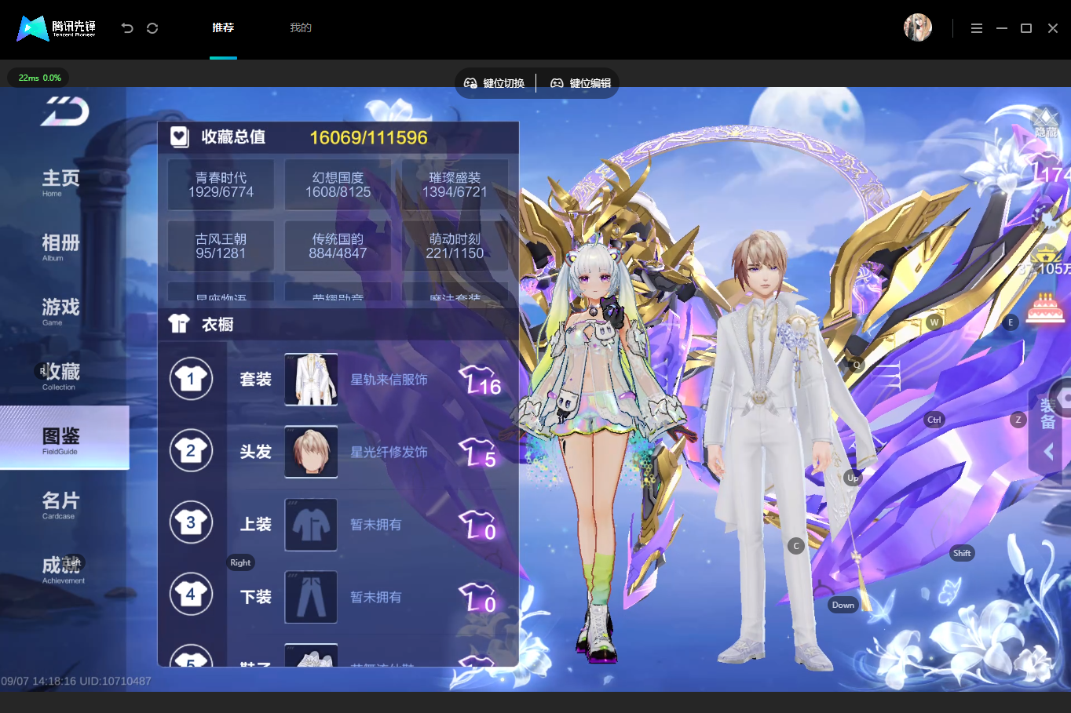Open 名片 Cardcase in the sidebar
This screenshot has width=1071, height=713.
point(61,504)
